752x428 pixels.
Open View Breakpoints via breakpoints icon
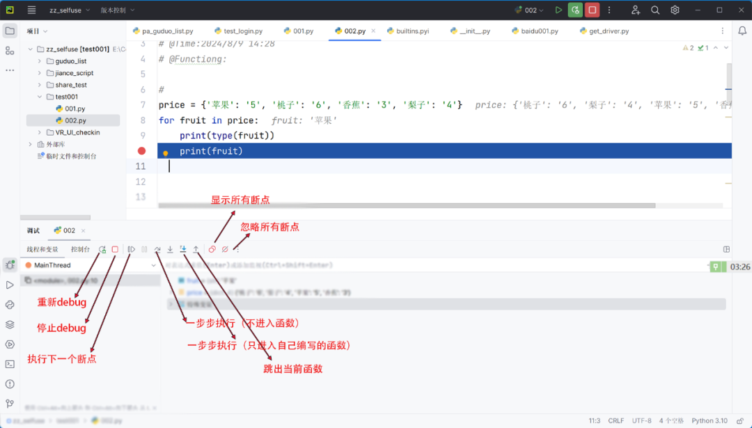tap(211, 249)
